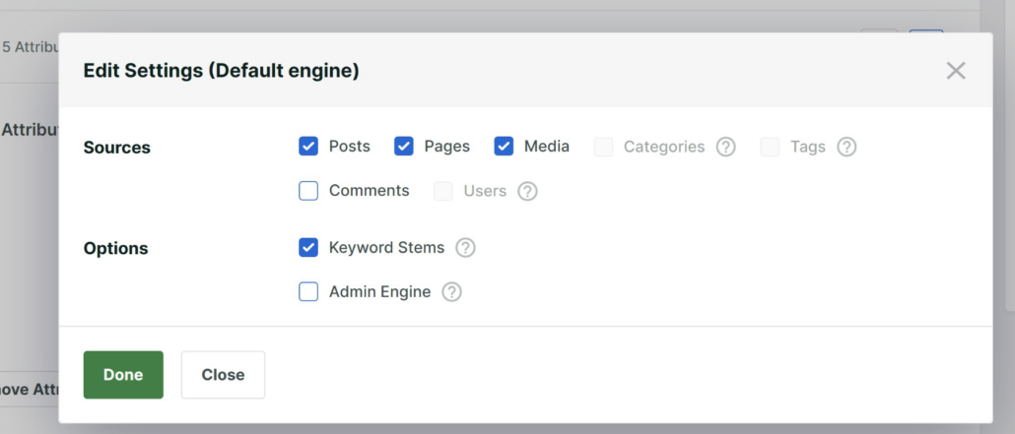Click the green Done button

click(123, 375)
